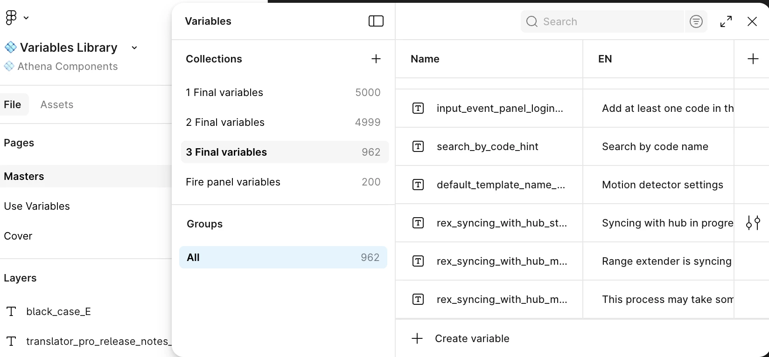769x357 pixels.
Task: Select the File tab
Action: (13, 104)
